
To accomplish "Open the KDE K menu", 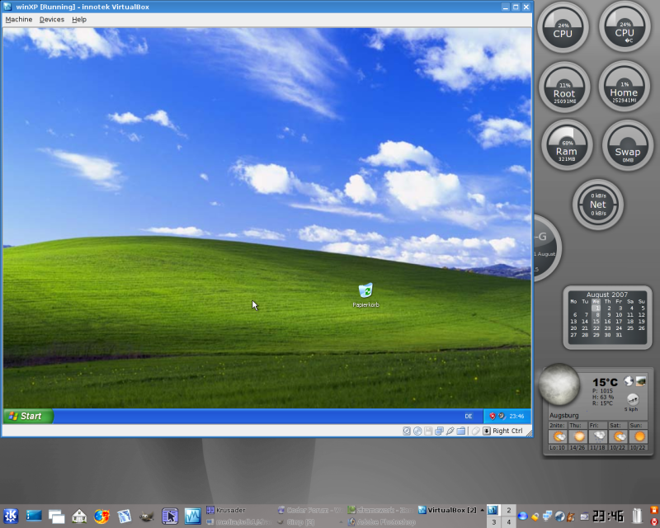I will [12, 516].
